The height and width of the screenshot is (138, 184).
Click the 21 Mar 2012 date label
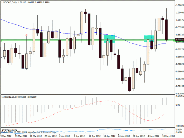click(x=36, y=136)
